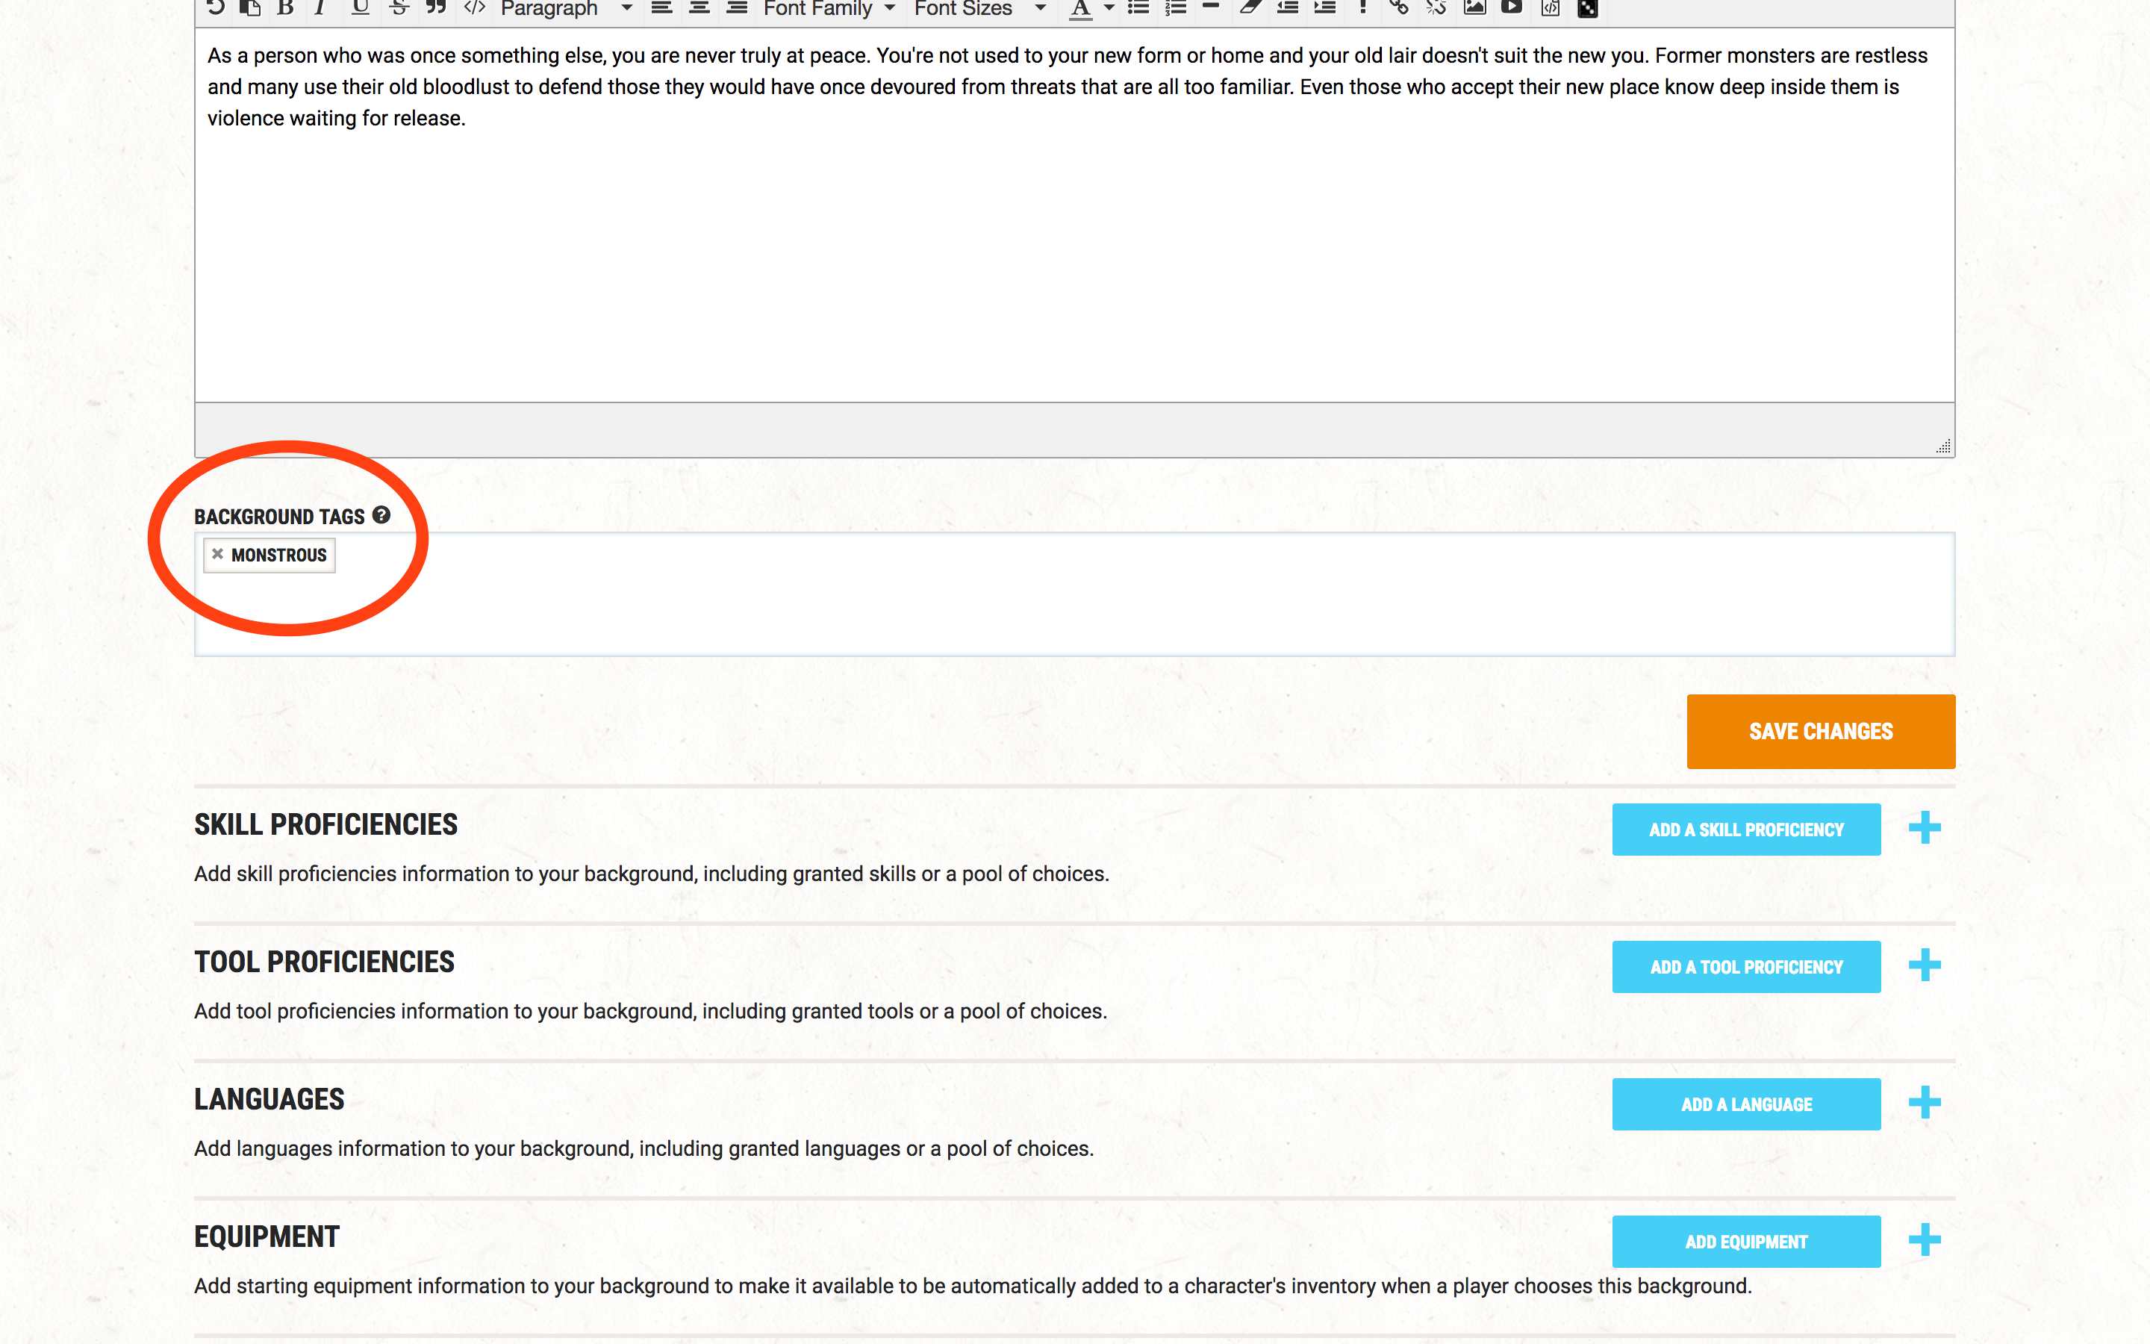Viewport: 2150px width, 1344px height.
Task: Expand Languages section with plus icon
Action: click(x=1925, y=1103)
